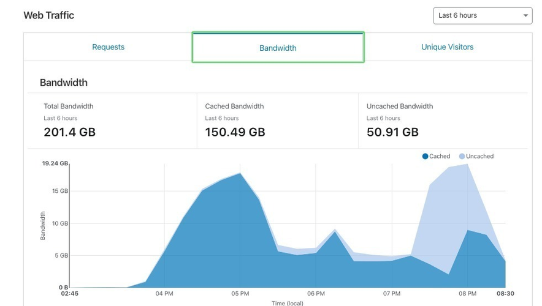Image resolution: width=542 pixels, height=306 pixels.
Task: Click the Web Traffic heading
Action: [48, 15]
